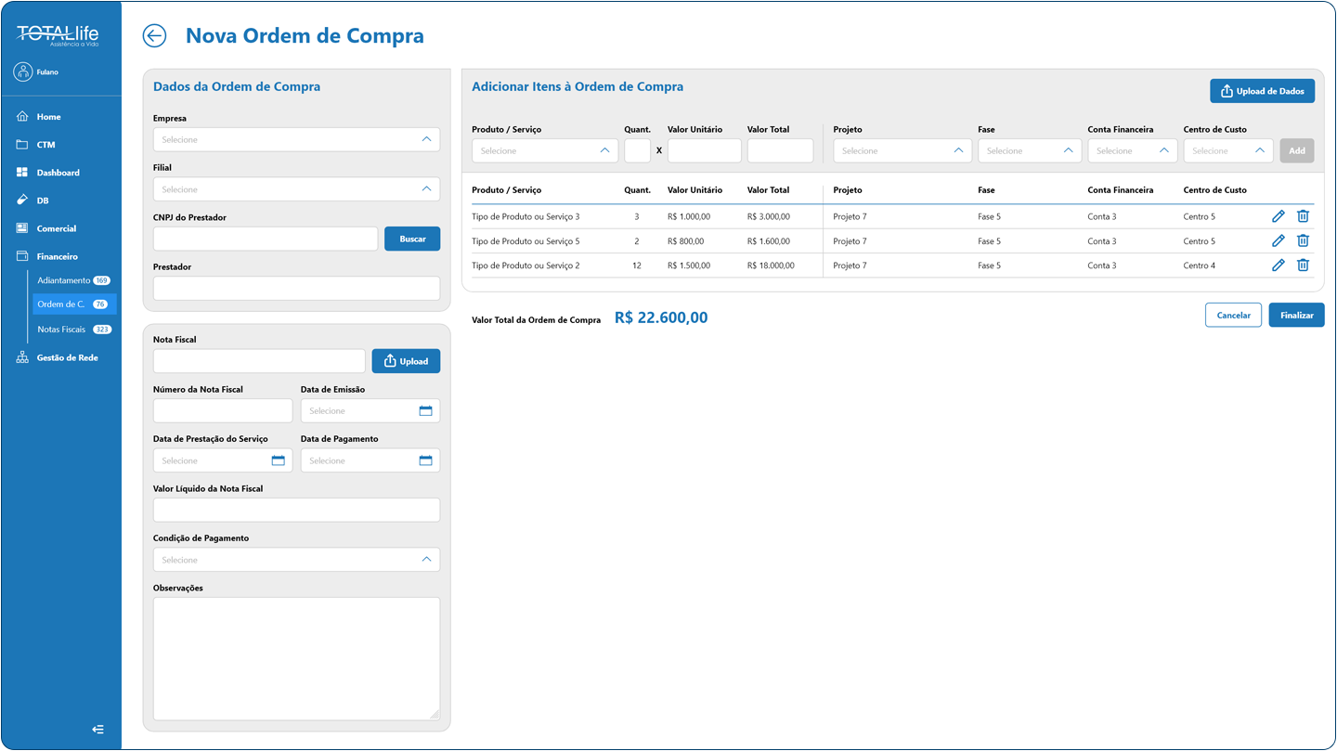The height and width of the screenshot is (751, 1337).
Task: Click pencil icon for Tipo de Produto ou Serviço 2
Action: (x=1278, y=265)
